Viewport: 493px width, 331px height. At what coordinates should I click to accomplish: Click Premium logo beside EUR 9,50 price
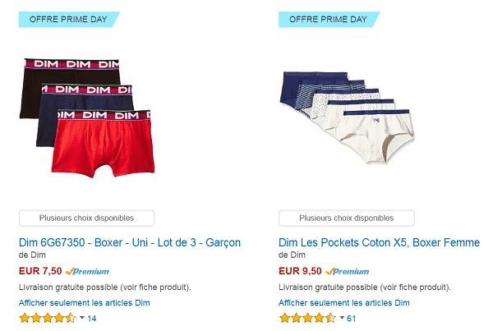tap(348, 272)
